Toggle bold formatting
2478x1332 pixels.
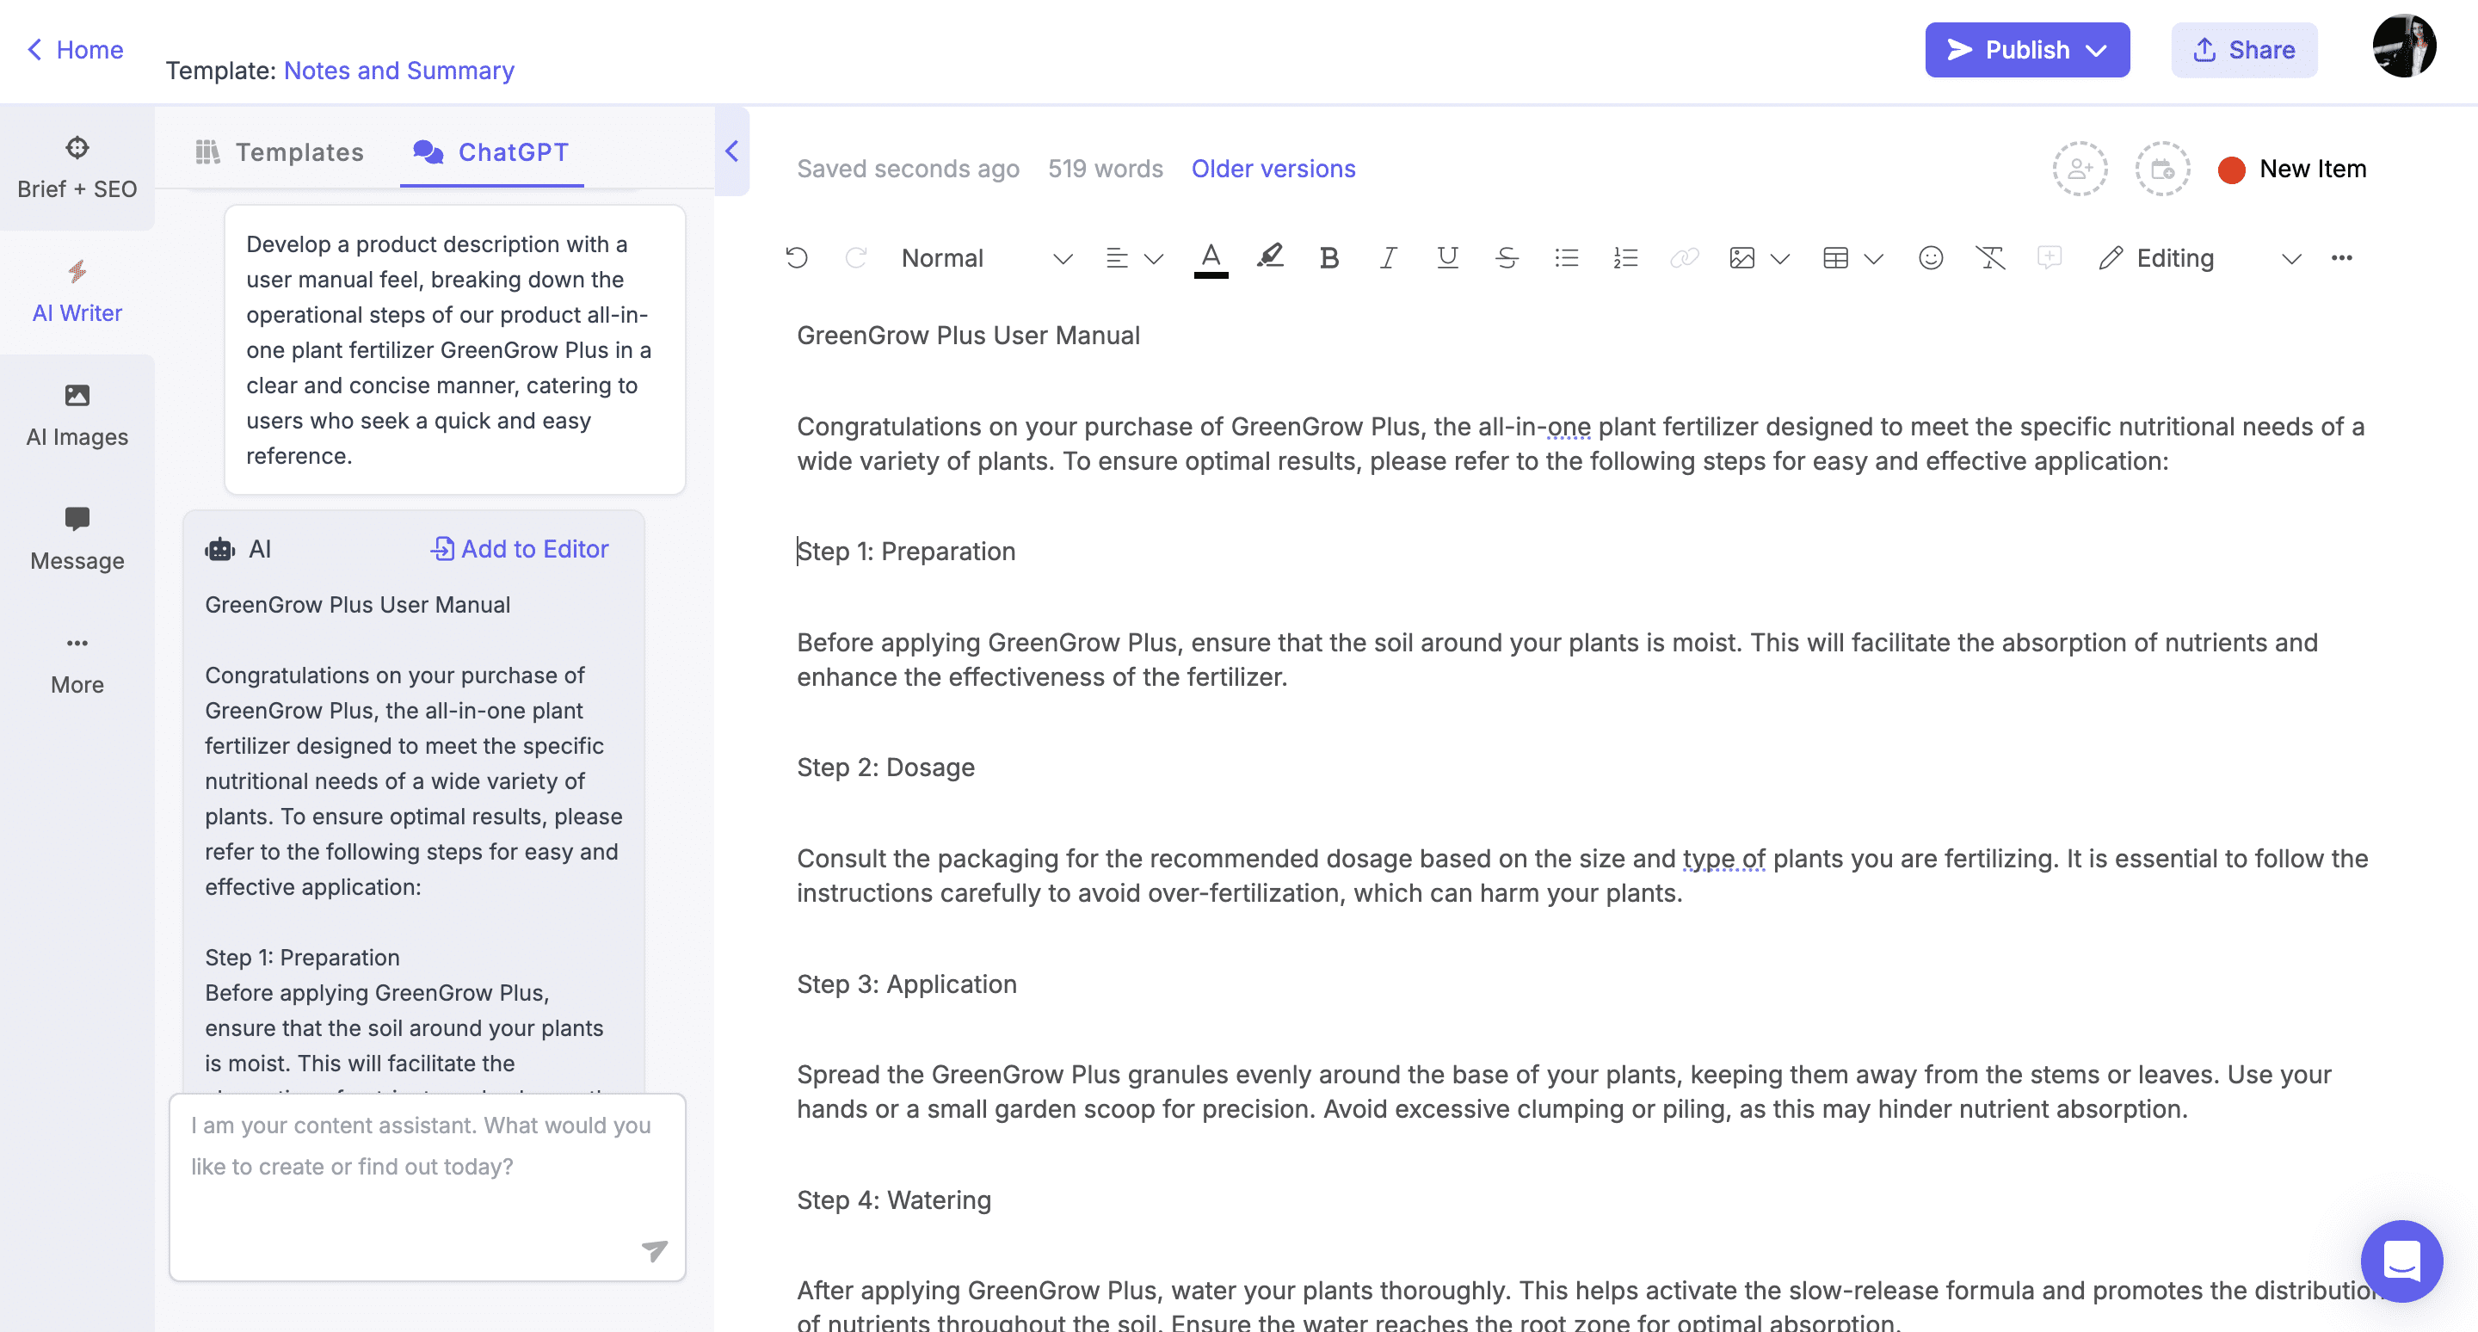[x=1329, y=258]
